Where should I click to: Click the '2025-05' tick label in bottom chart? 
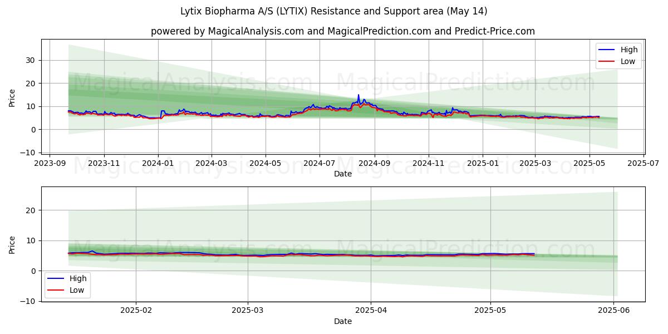[490, 311]
